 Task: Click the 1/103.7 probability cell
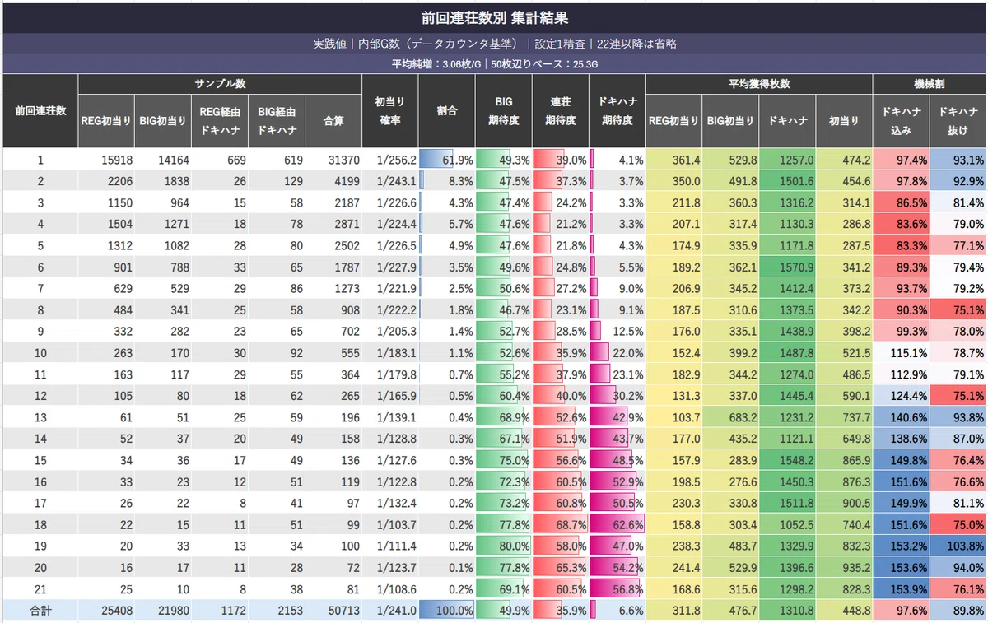(x=390, y=525)
